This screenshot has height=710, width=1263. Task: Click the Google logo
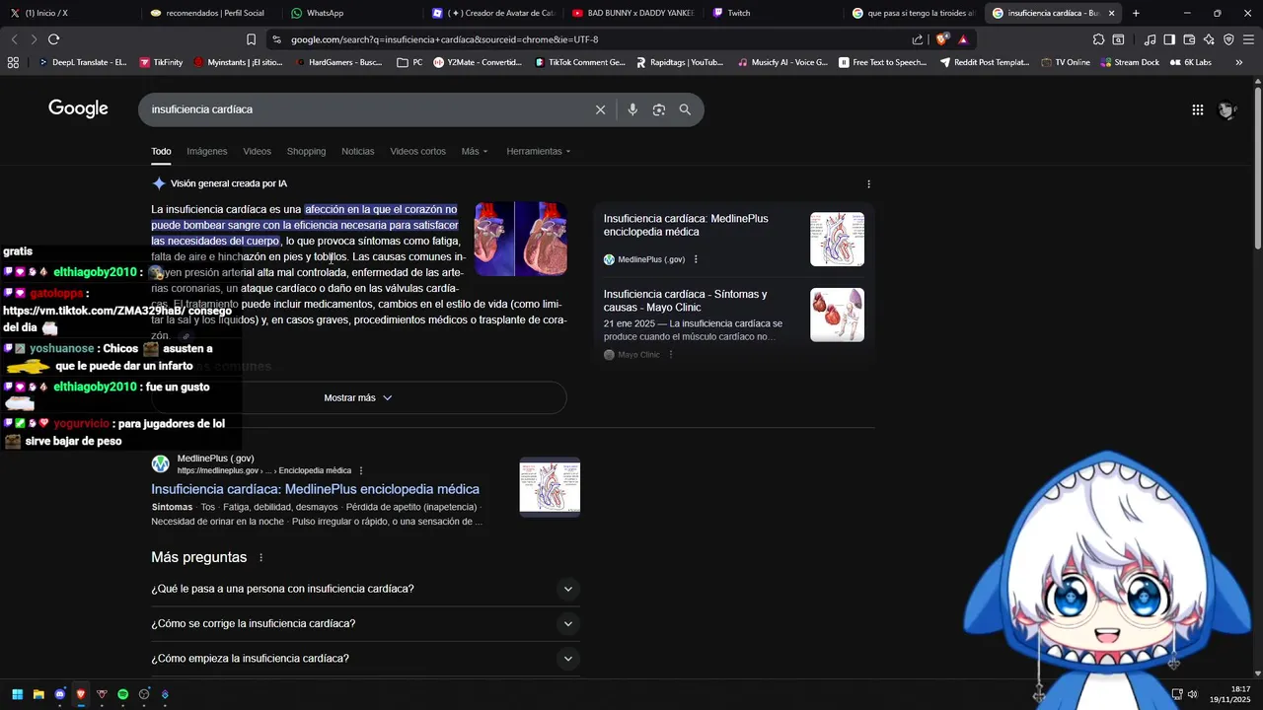click(78, 109)
